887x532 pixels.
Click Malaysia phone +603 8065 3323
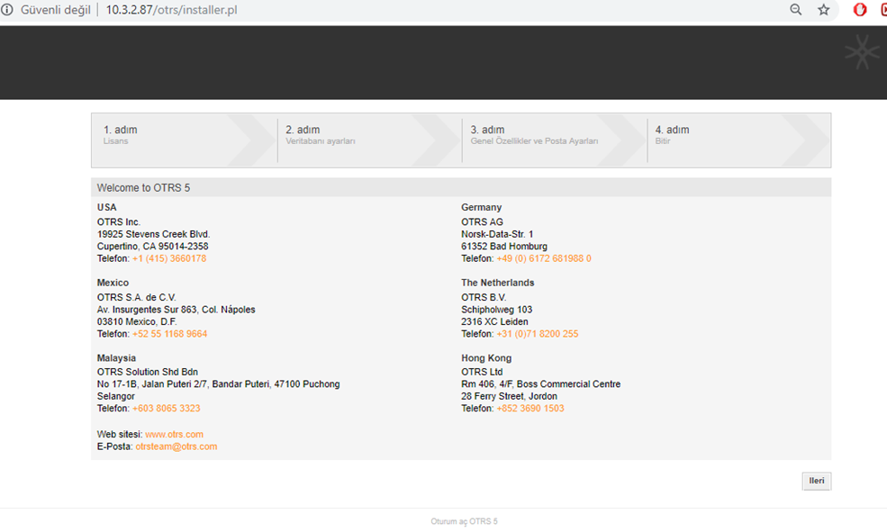pyautogui.click(x=167, y=408)
